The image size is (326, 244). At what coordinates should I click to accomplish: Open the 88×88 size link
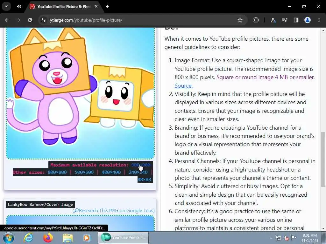pos(144,180)
